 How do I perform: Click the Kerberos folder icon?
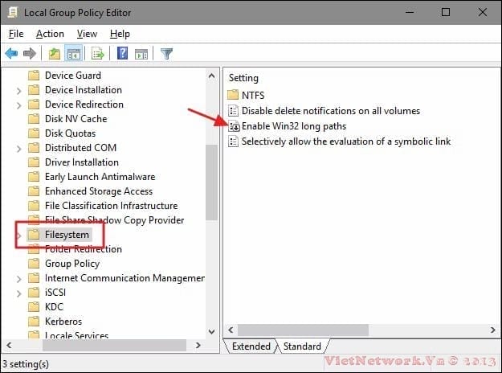pyautogui.click(x=34, y=322)
